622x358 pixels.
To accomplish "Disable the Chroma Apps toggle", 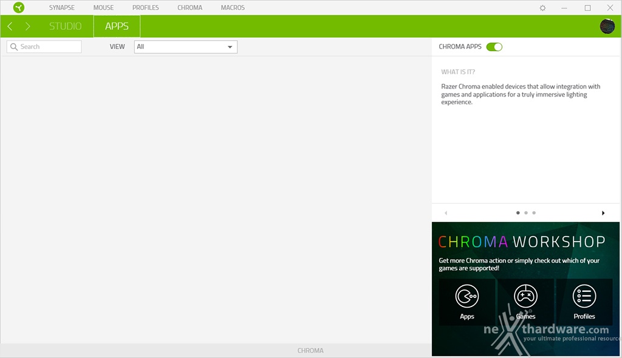I will [494, 47].
